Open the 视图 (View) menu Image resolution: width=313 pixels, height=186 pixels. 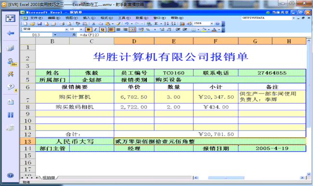click(x=71, y=18)
